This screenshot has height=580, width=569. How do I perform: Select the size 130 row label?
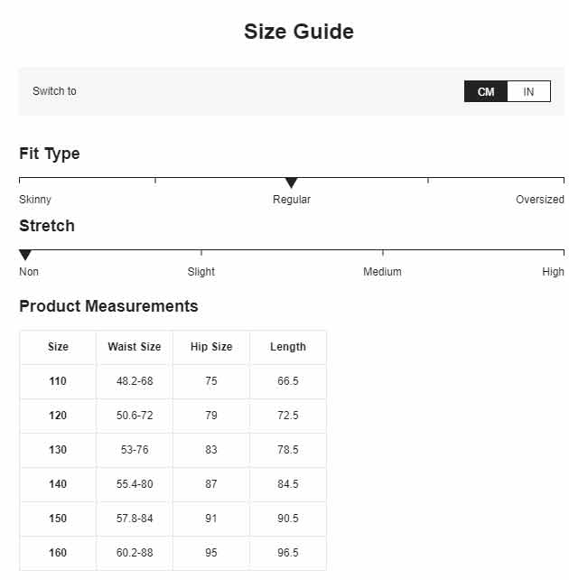coord(58,450)
